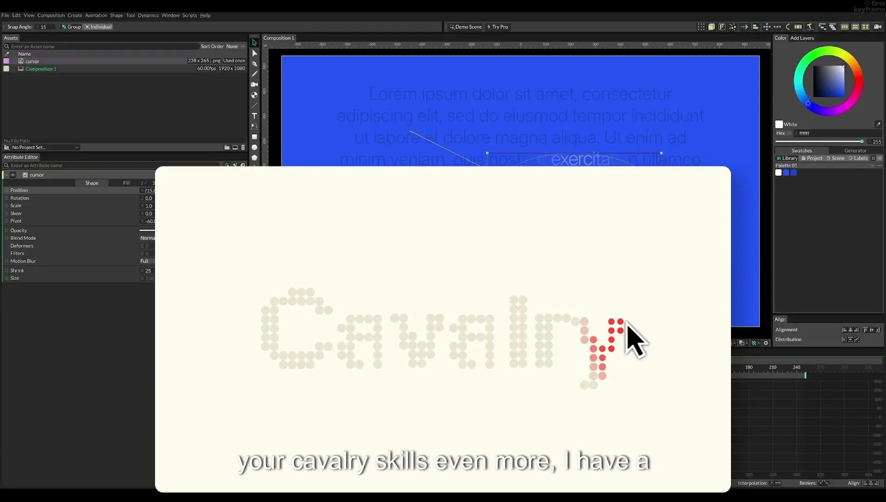Toggle Individual snapping mode
886x502 pixels.
pyautogui.click(x=98, y=27)
